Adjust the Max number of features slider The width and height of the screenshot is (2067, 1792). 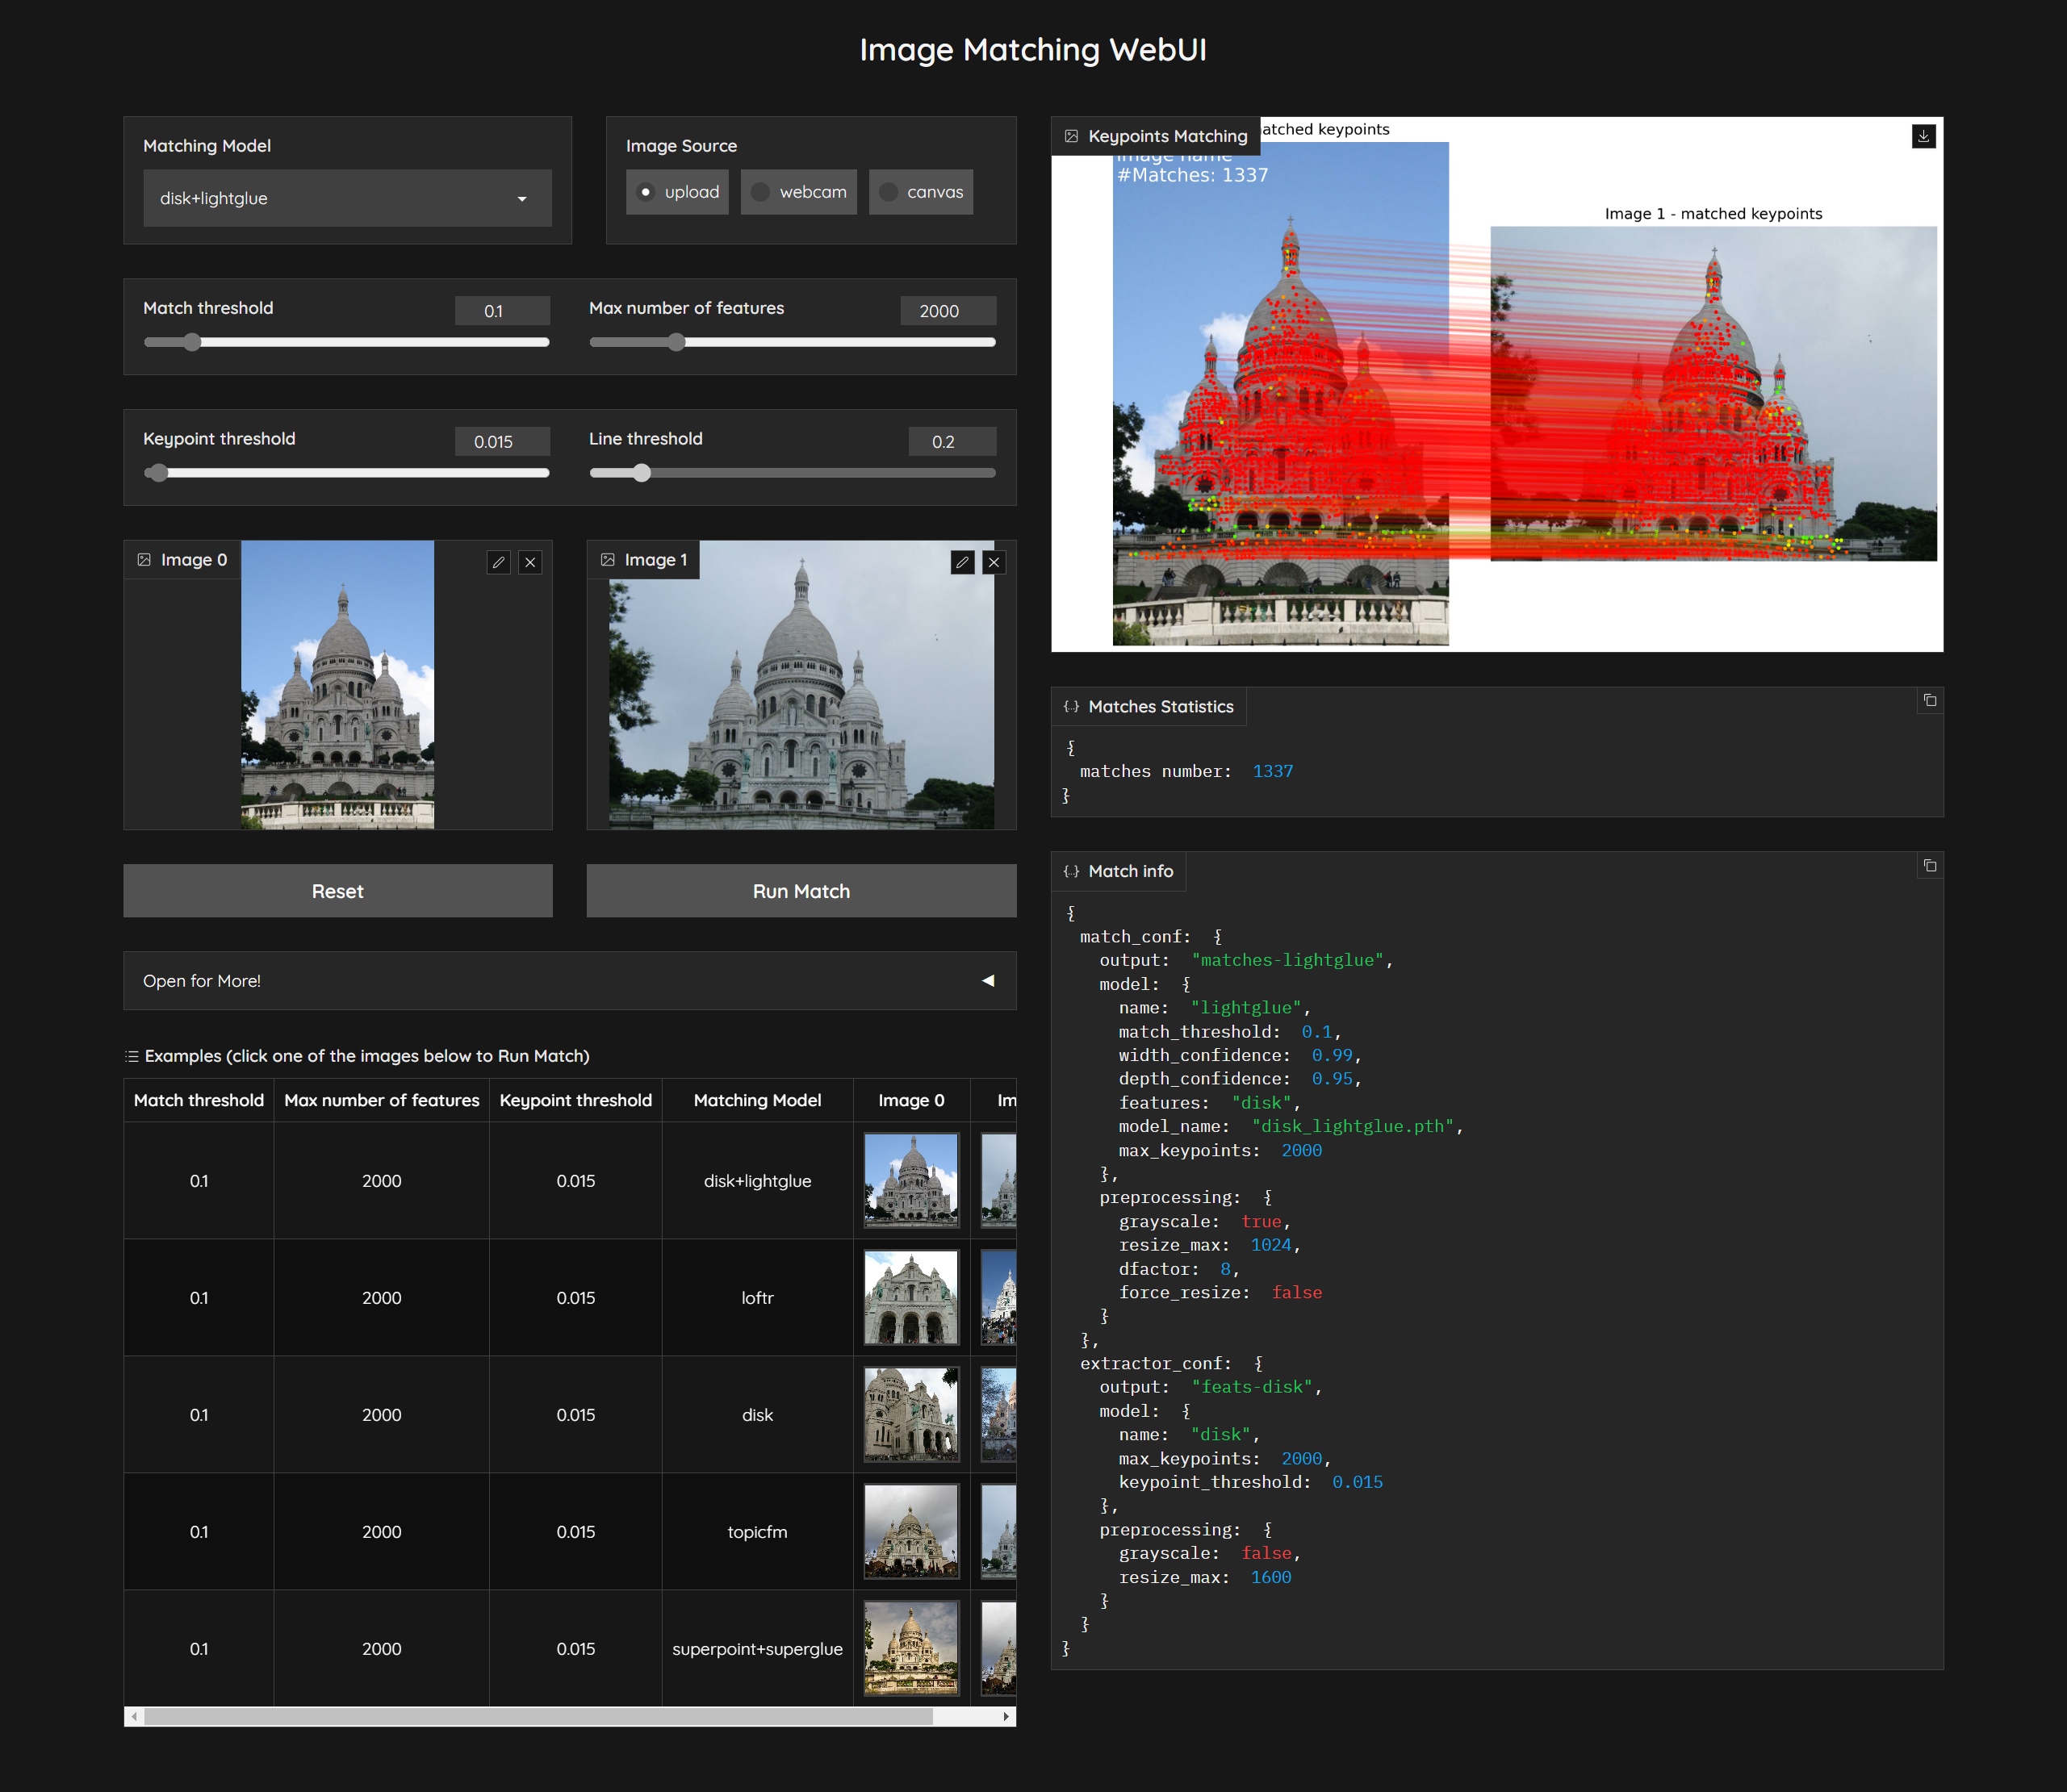tap(793, 342)
